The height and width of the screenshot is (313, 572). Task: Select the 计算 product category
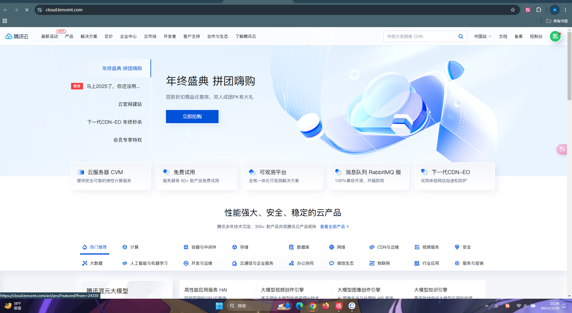[x=130, y=247]
